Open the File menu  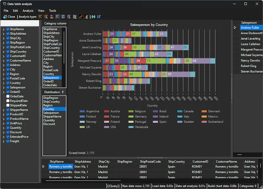pos(6,11)
